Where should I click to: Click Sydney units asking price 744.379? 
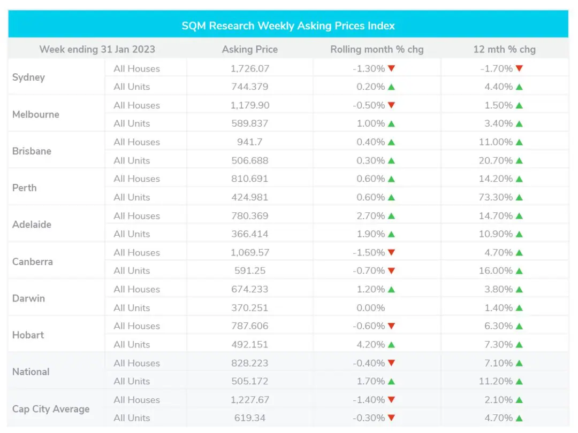click(x=250, y=87)
